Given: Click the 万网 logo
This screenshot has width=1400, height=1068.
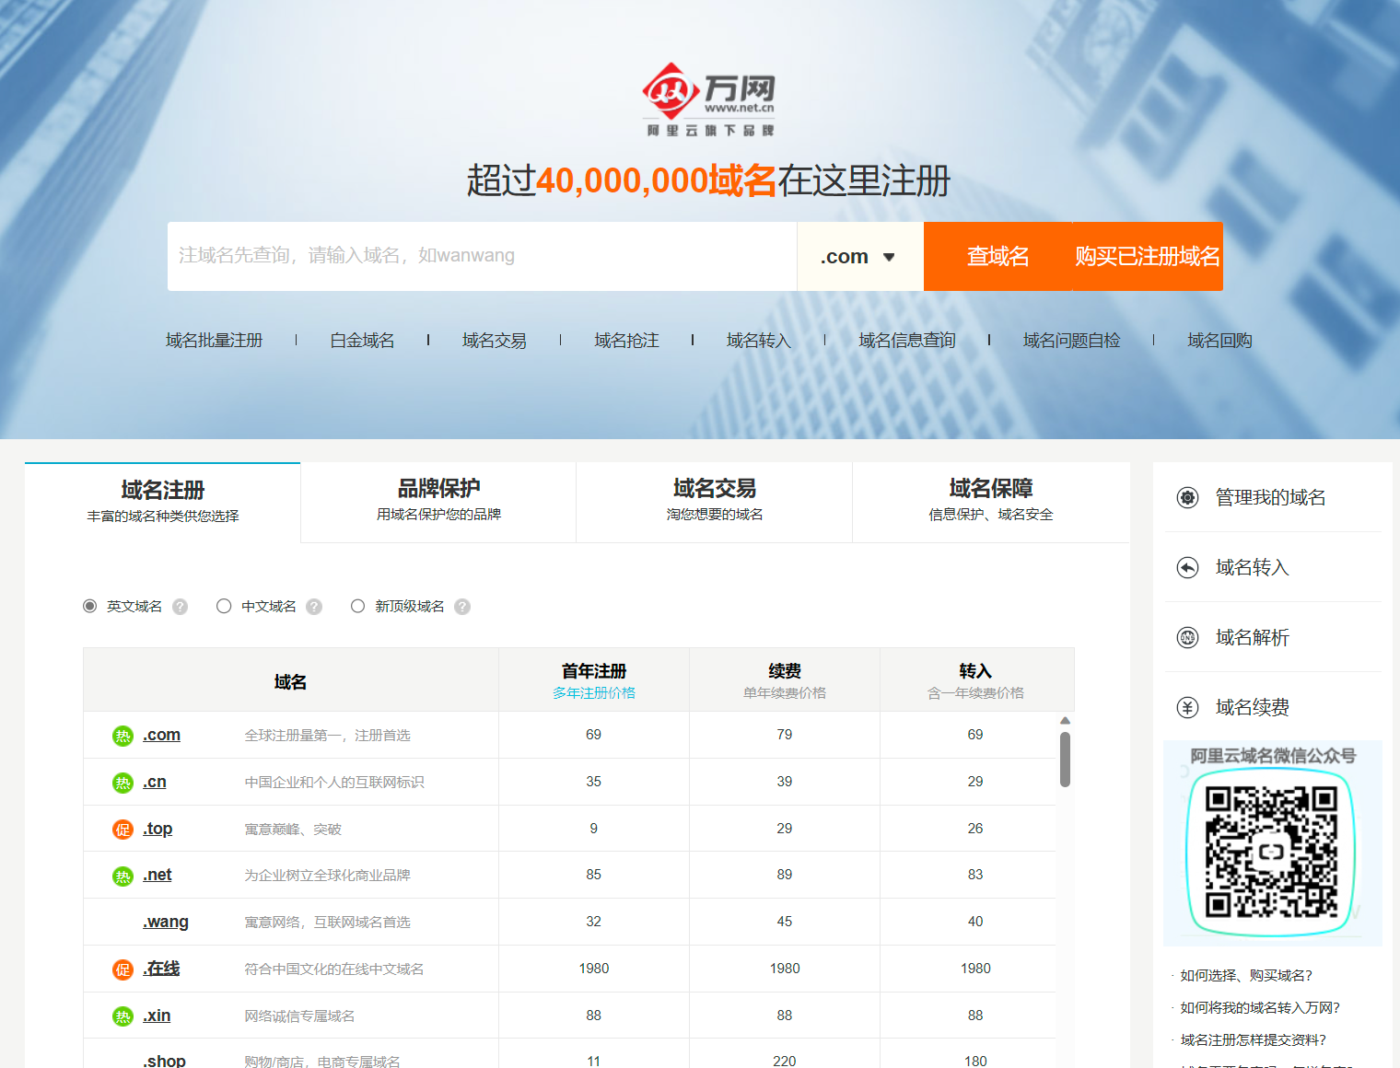Looking at the screenshot, I should [708, 99].
